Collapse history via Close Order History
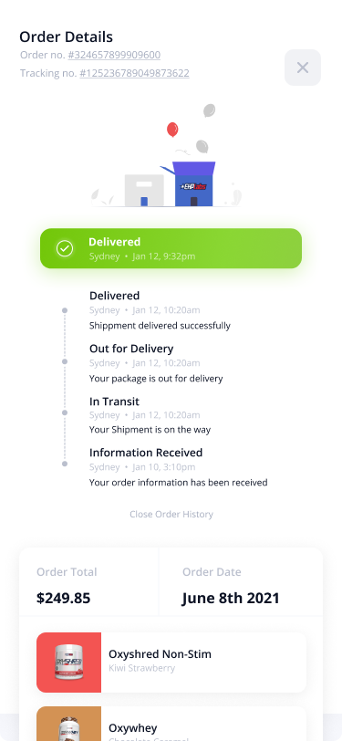342x741 pixels. point(171,514)
